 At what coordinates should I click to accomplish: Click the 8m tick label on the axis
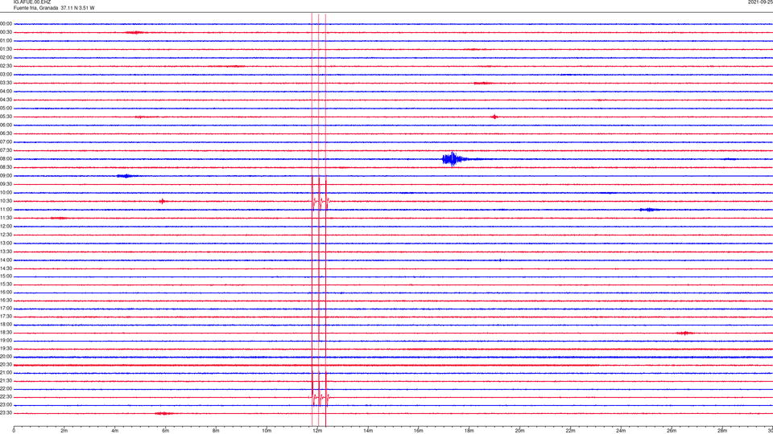pyautogui.click(x=216, y=431)
